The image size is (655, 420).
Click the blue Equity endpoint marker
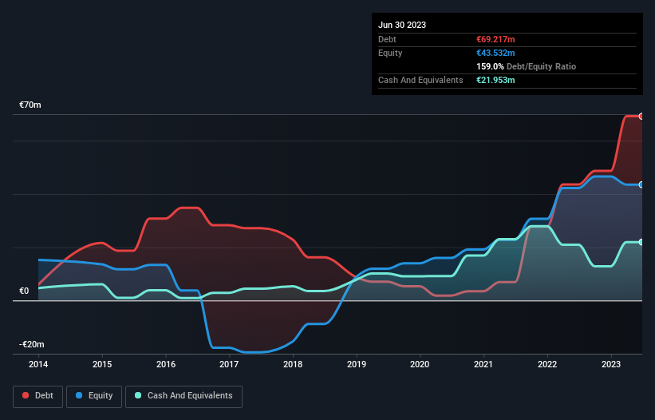click(x=641, y=184)
